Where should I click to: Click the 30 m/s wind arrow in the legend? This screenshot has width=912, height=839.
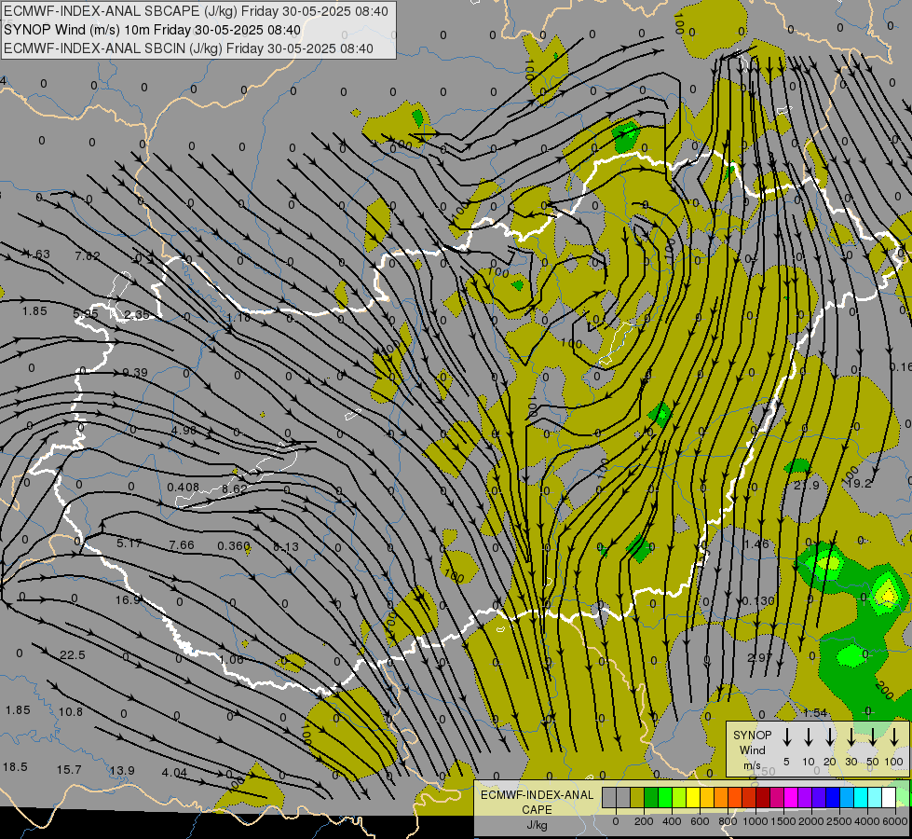(851, 737)
